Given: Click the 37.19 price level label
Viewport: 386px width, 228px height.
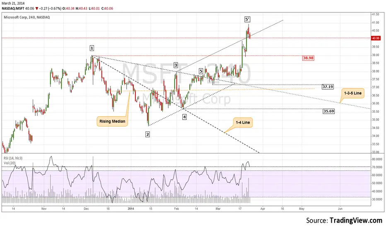Looking at the screenshot, I should click(x=328, y=87).
